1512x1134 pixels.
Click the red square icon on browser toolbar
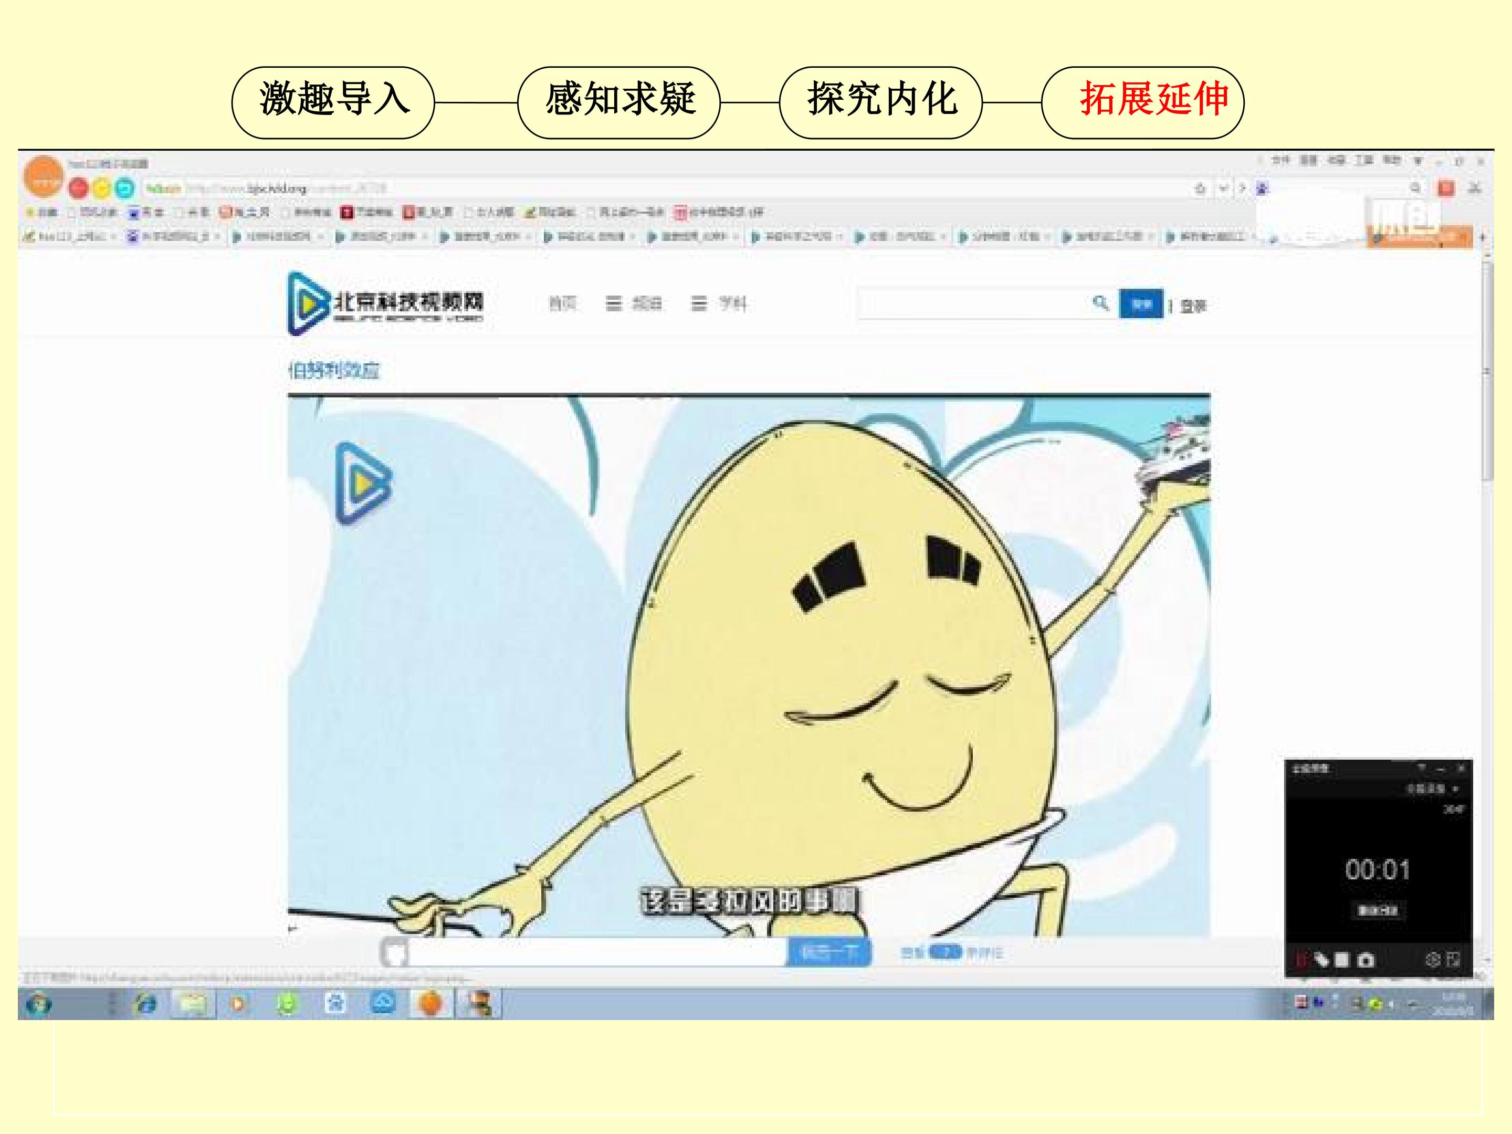(1446, 188)
